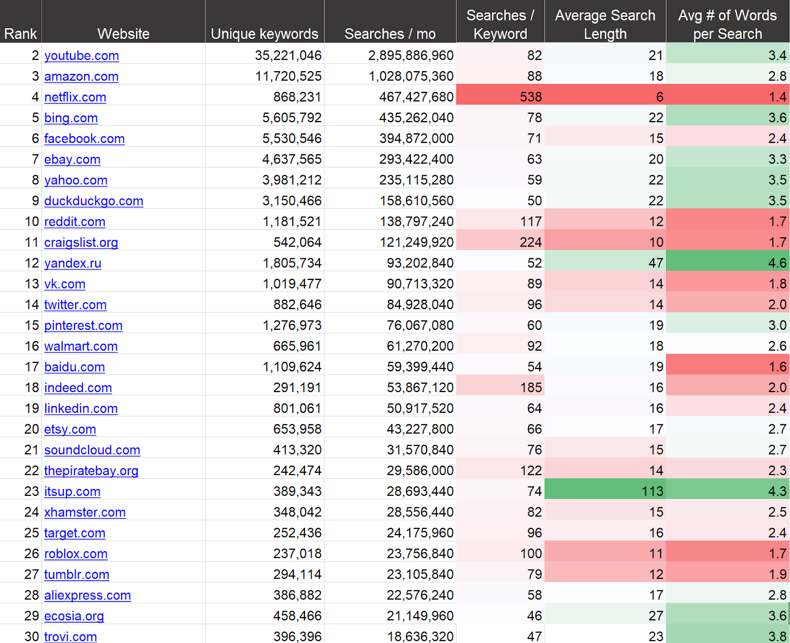Follow the craigslist.org link
790x643 pixels.
pos(81,242)
